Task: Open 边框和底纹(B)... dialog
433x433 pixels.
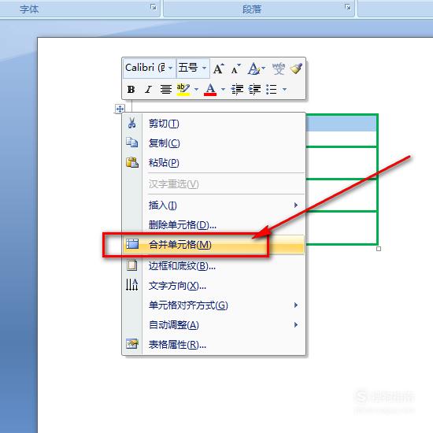Action: point(213,265)
